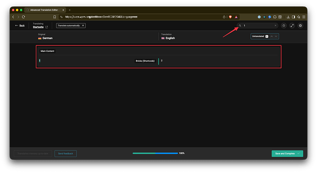
Task: Open the extensions puzzle icon
Action: click(x=275, y=17)
